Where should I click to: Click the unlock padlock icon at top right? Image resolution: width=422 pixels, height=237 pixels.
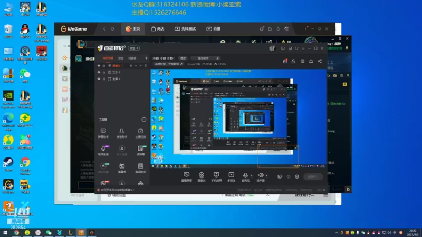(x=293, y=61)
